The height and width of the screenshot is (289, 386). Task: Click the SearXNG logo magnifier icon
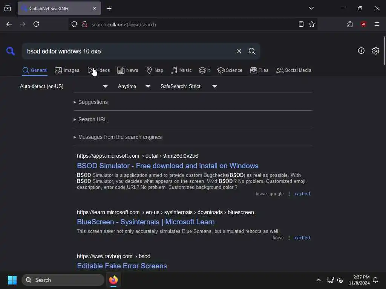[11, 51]
